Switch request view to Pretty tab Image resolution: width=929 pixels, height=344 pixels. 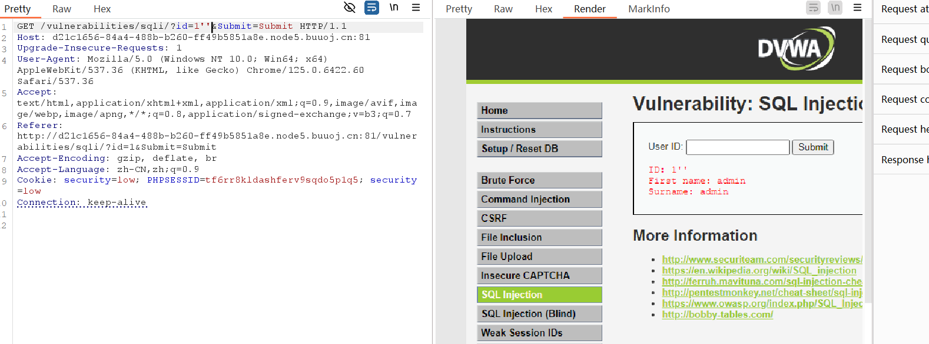pyautogui.click(x=18, y=9)
